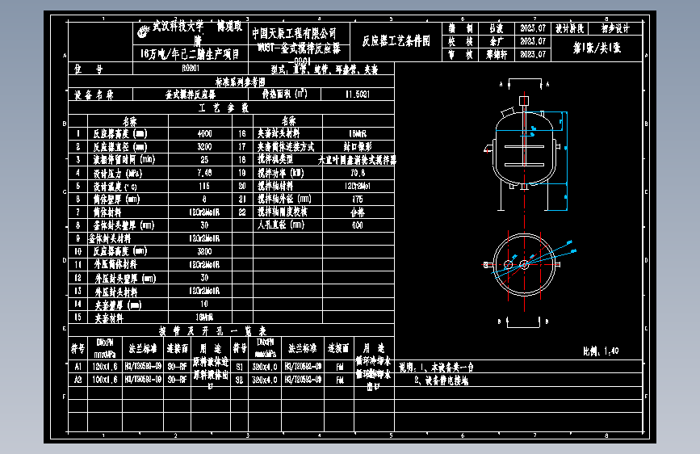Viewport: 700px width, 454px height.
Task: Click the note 2、设备静电接地
Action: pyautogui.click(x=442, y=380)
